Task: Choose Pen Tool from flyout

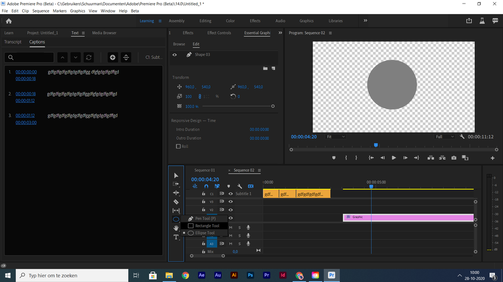Action: 204,218
